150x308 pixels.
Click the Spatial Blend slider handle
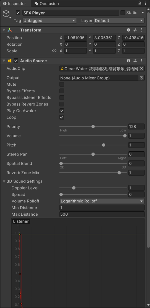(61, 163)
